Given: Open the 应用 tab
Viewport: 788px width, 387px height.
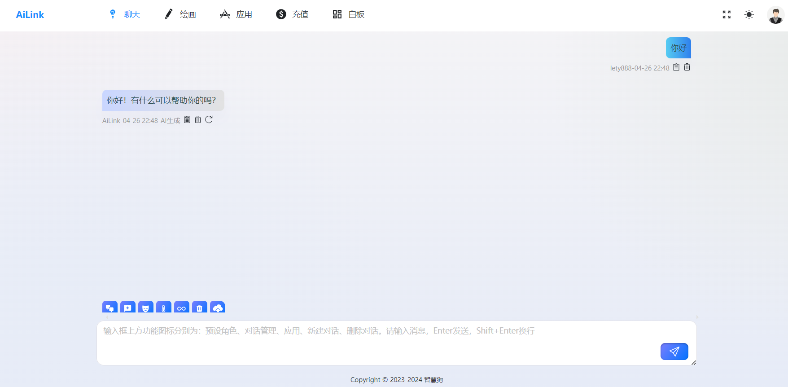Looking at the screenshot, I should [236, 14].
